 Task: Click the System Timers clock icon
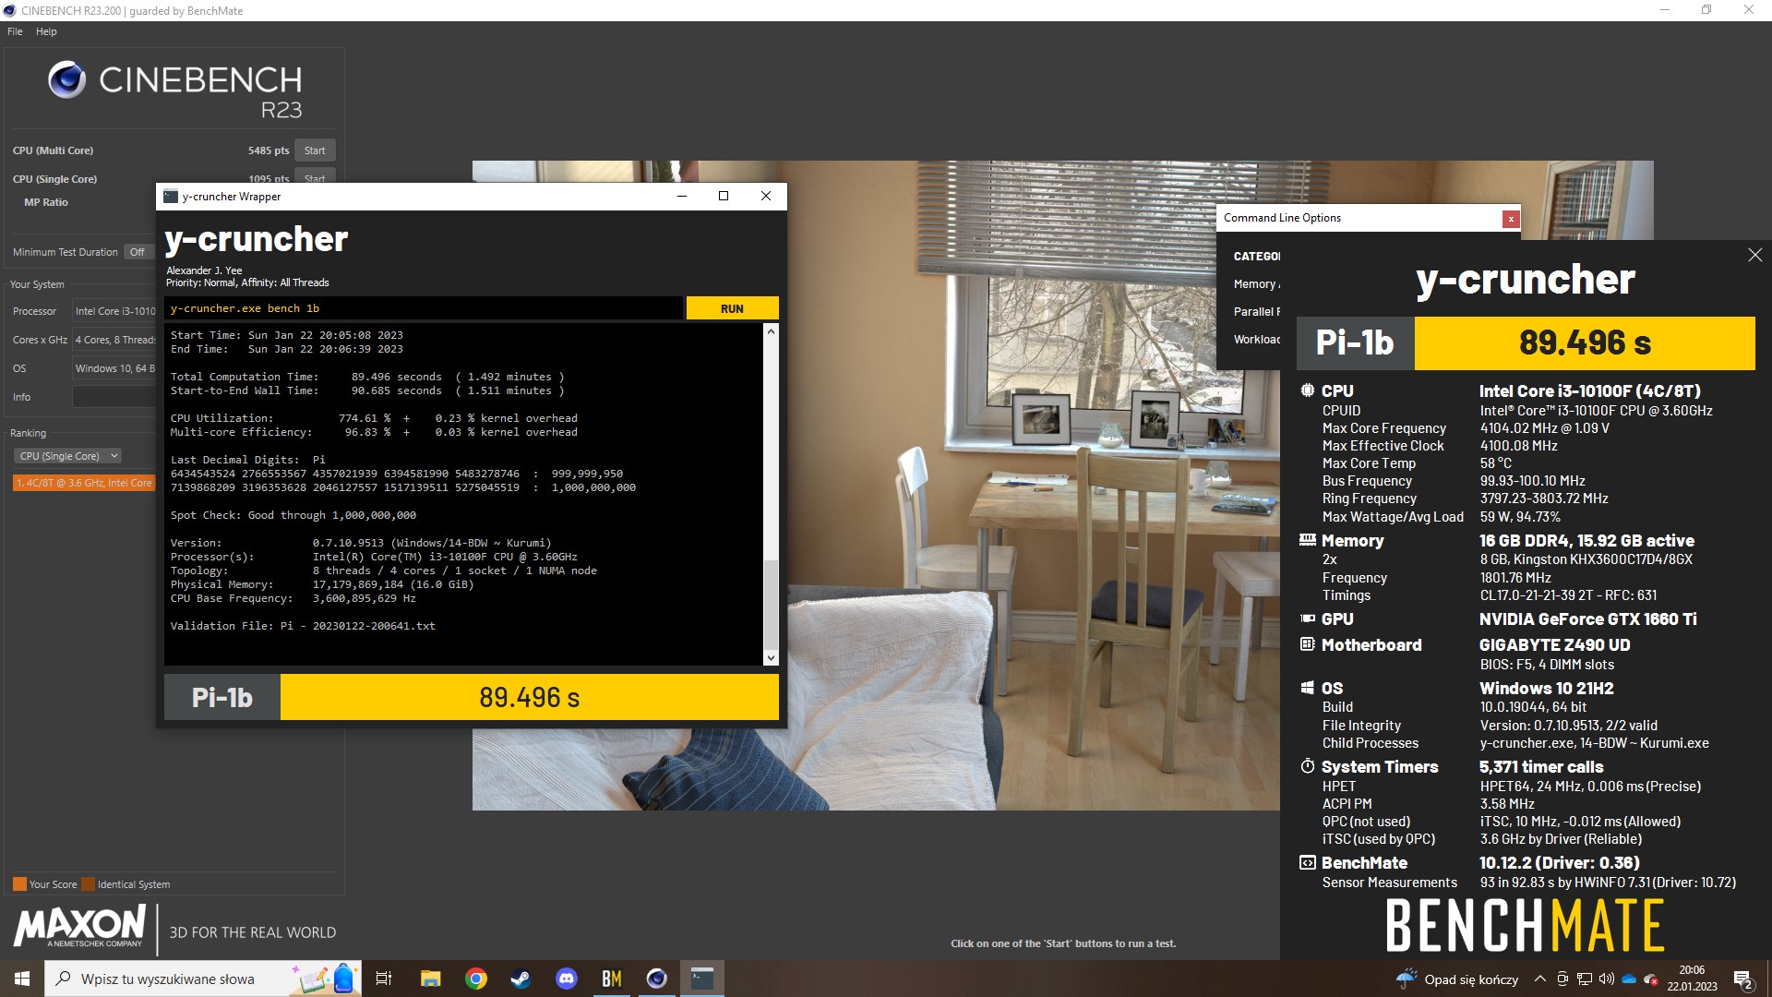coord(1308,766)
